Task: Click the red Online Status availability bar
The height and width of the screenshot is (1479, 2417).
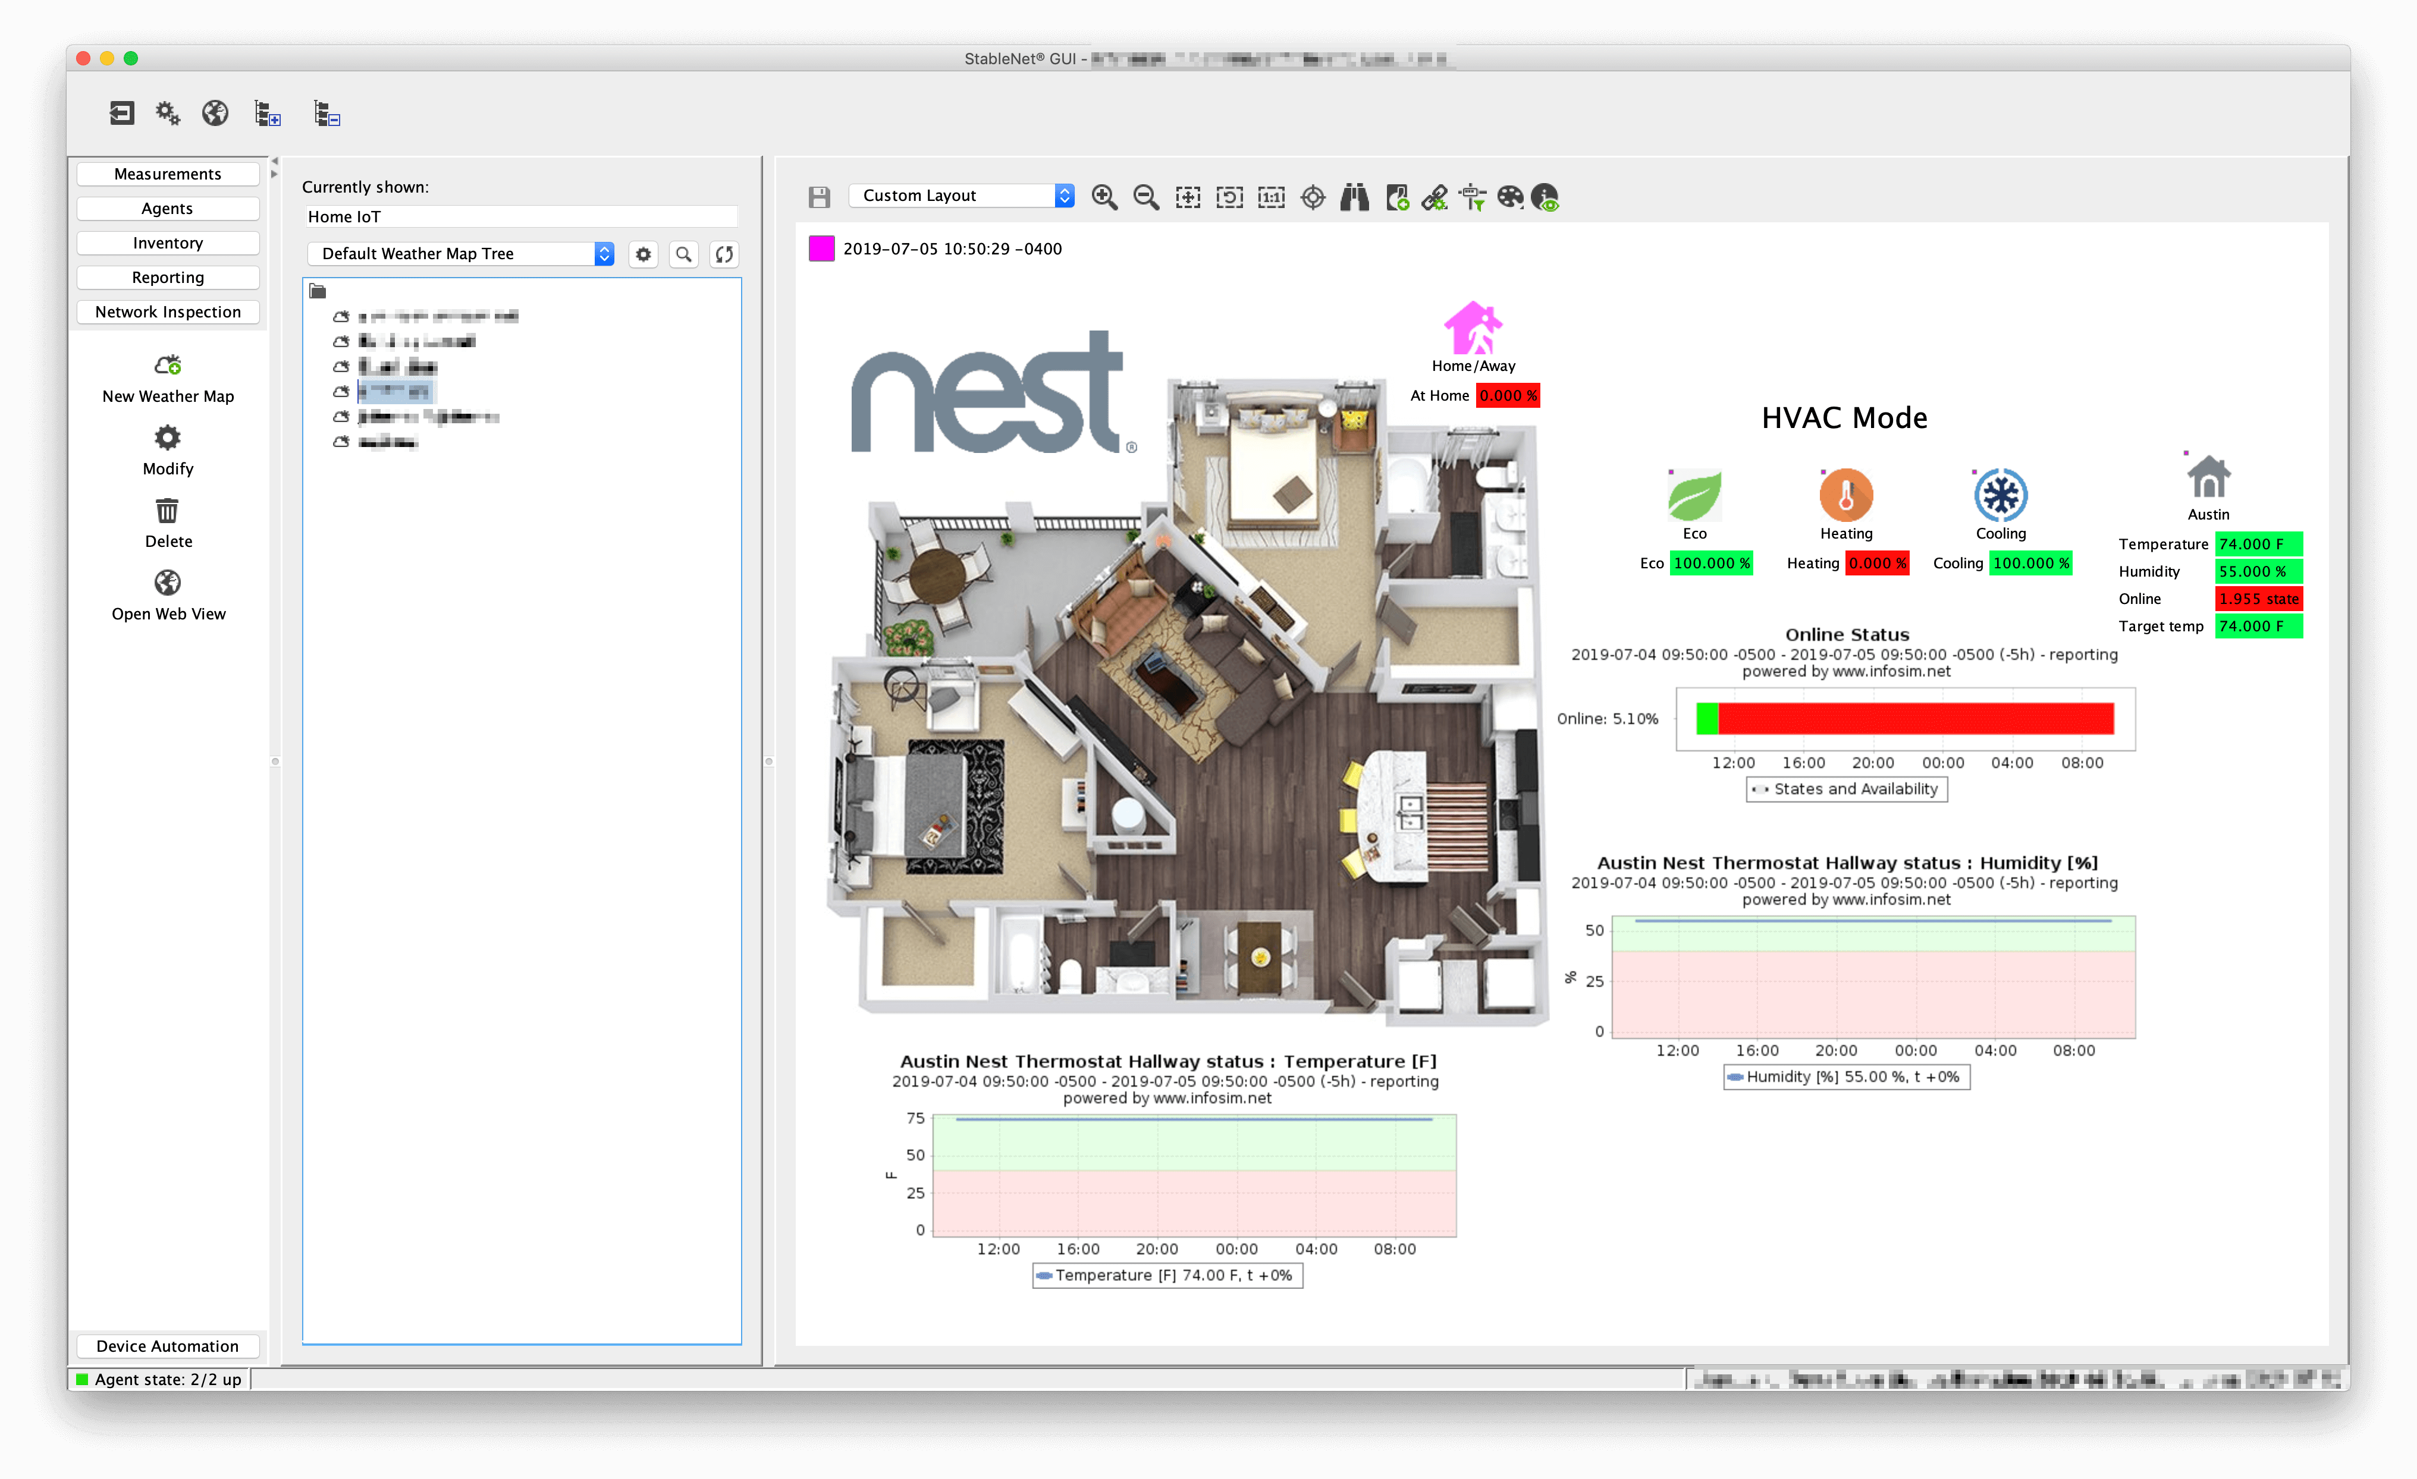Action: 1915,719
